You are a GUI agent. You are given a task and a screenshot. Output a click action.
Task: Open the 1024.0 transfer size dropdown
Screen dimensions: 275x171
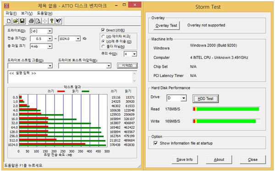[x=78, y=39]
